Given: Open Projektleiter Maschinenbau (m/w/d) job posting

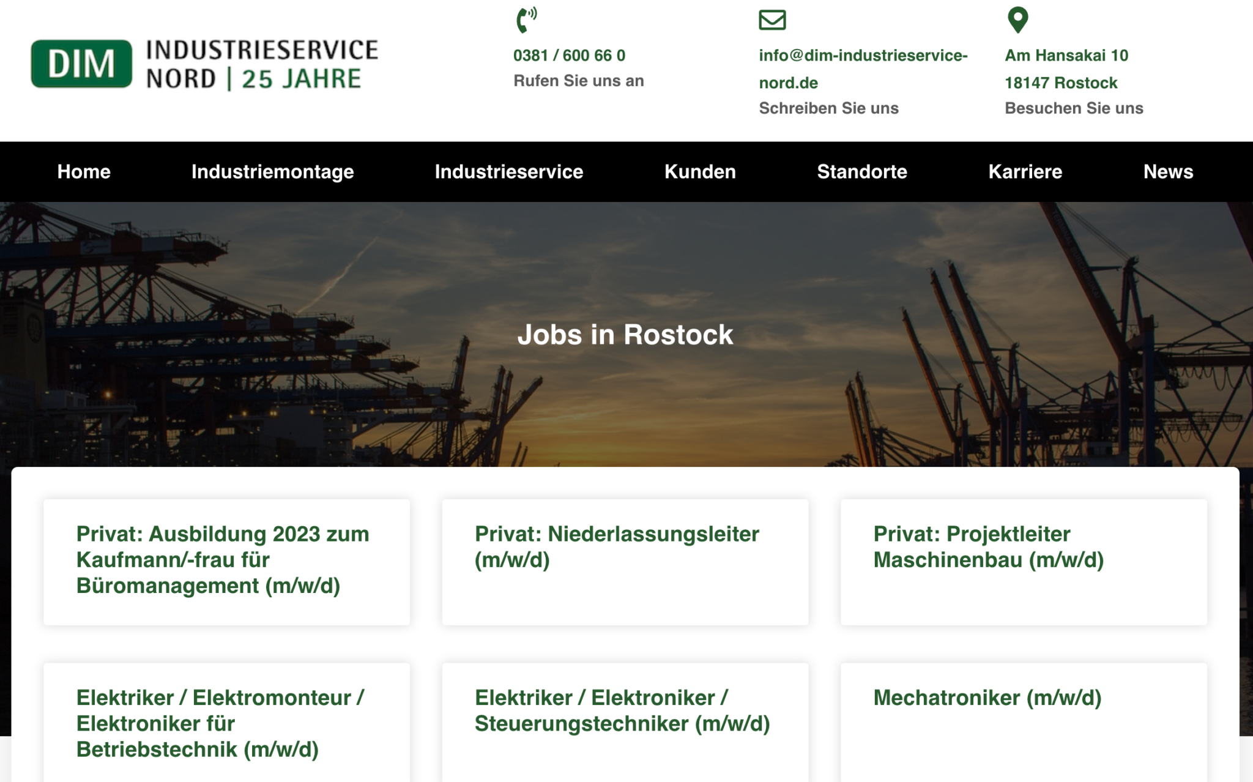Looking at the screenshot, I should [x=988, y=547].
